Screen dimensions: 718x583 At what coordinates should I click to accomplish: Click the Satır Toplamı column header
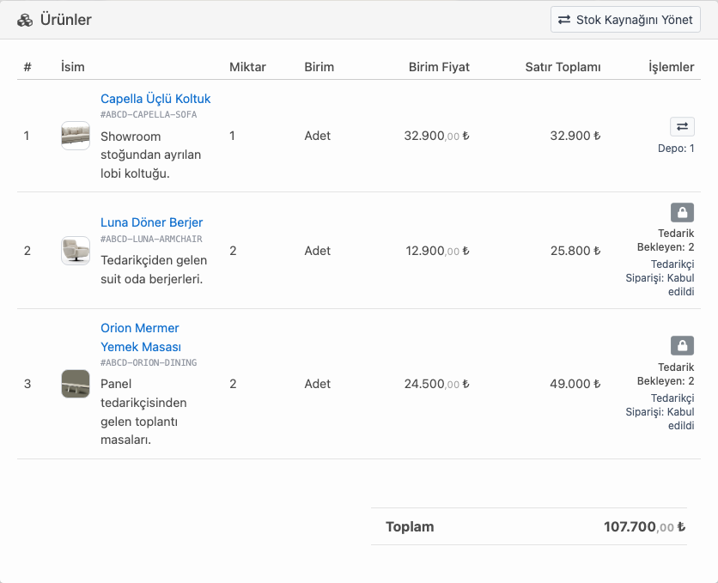point(563,67)
